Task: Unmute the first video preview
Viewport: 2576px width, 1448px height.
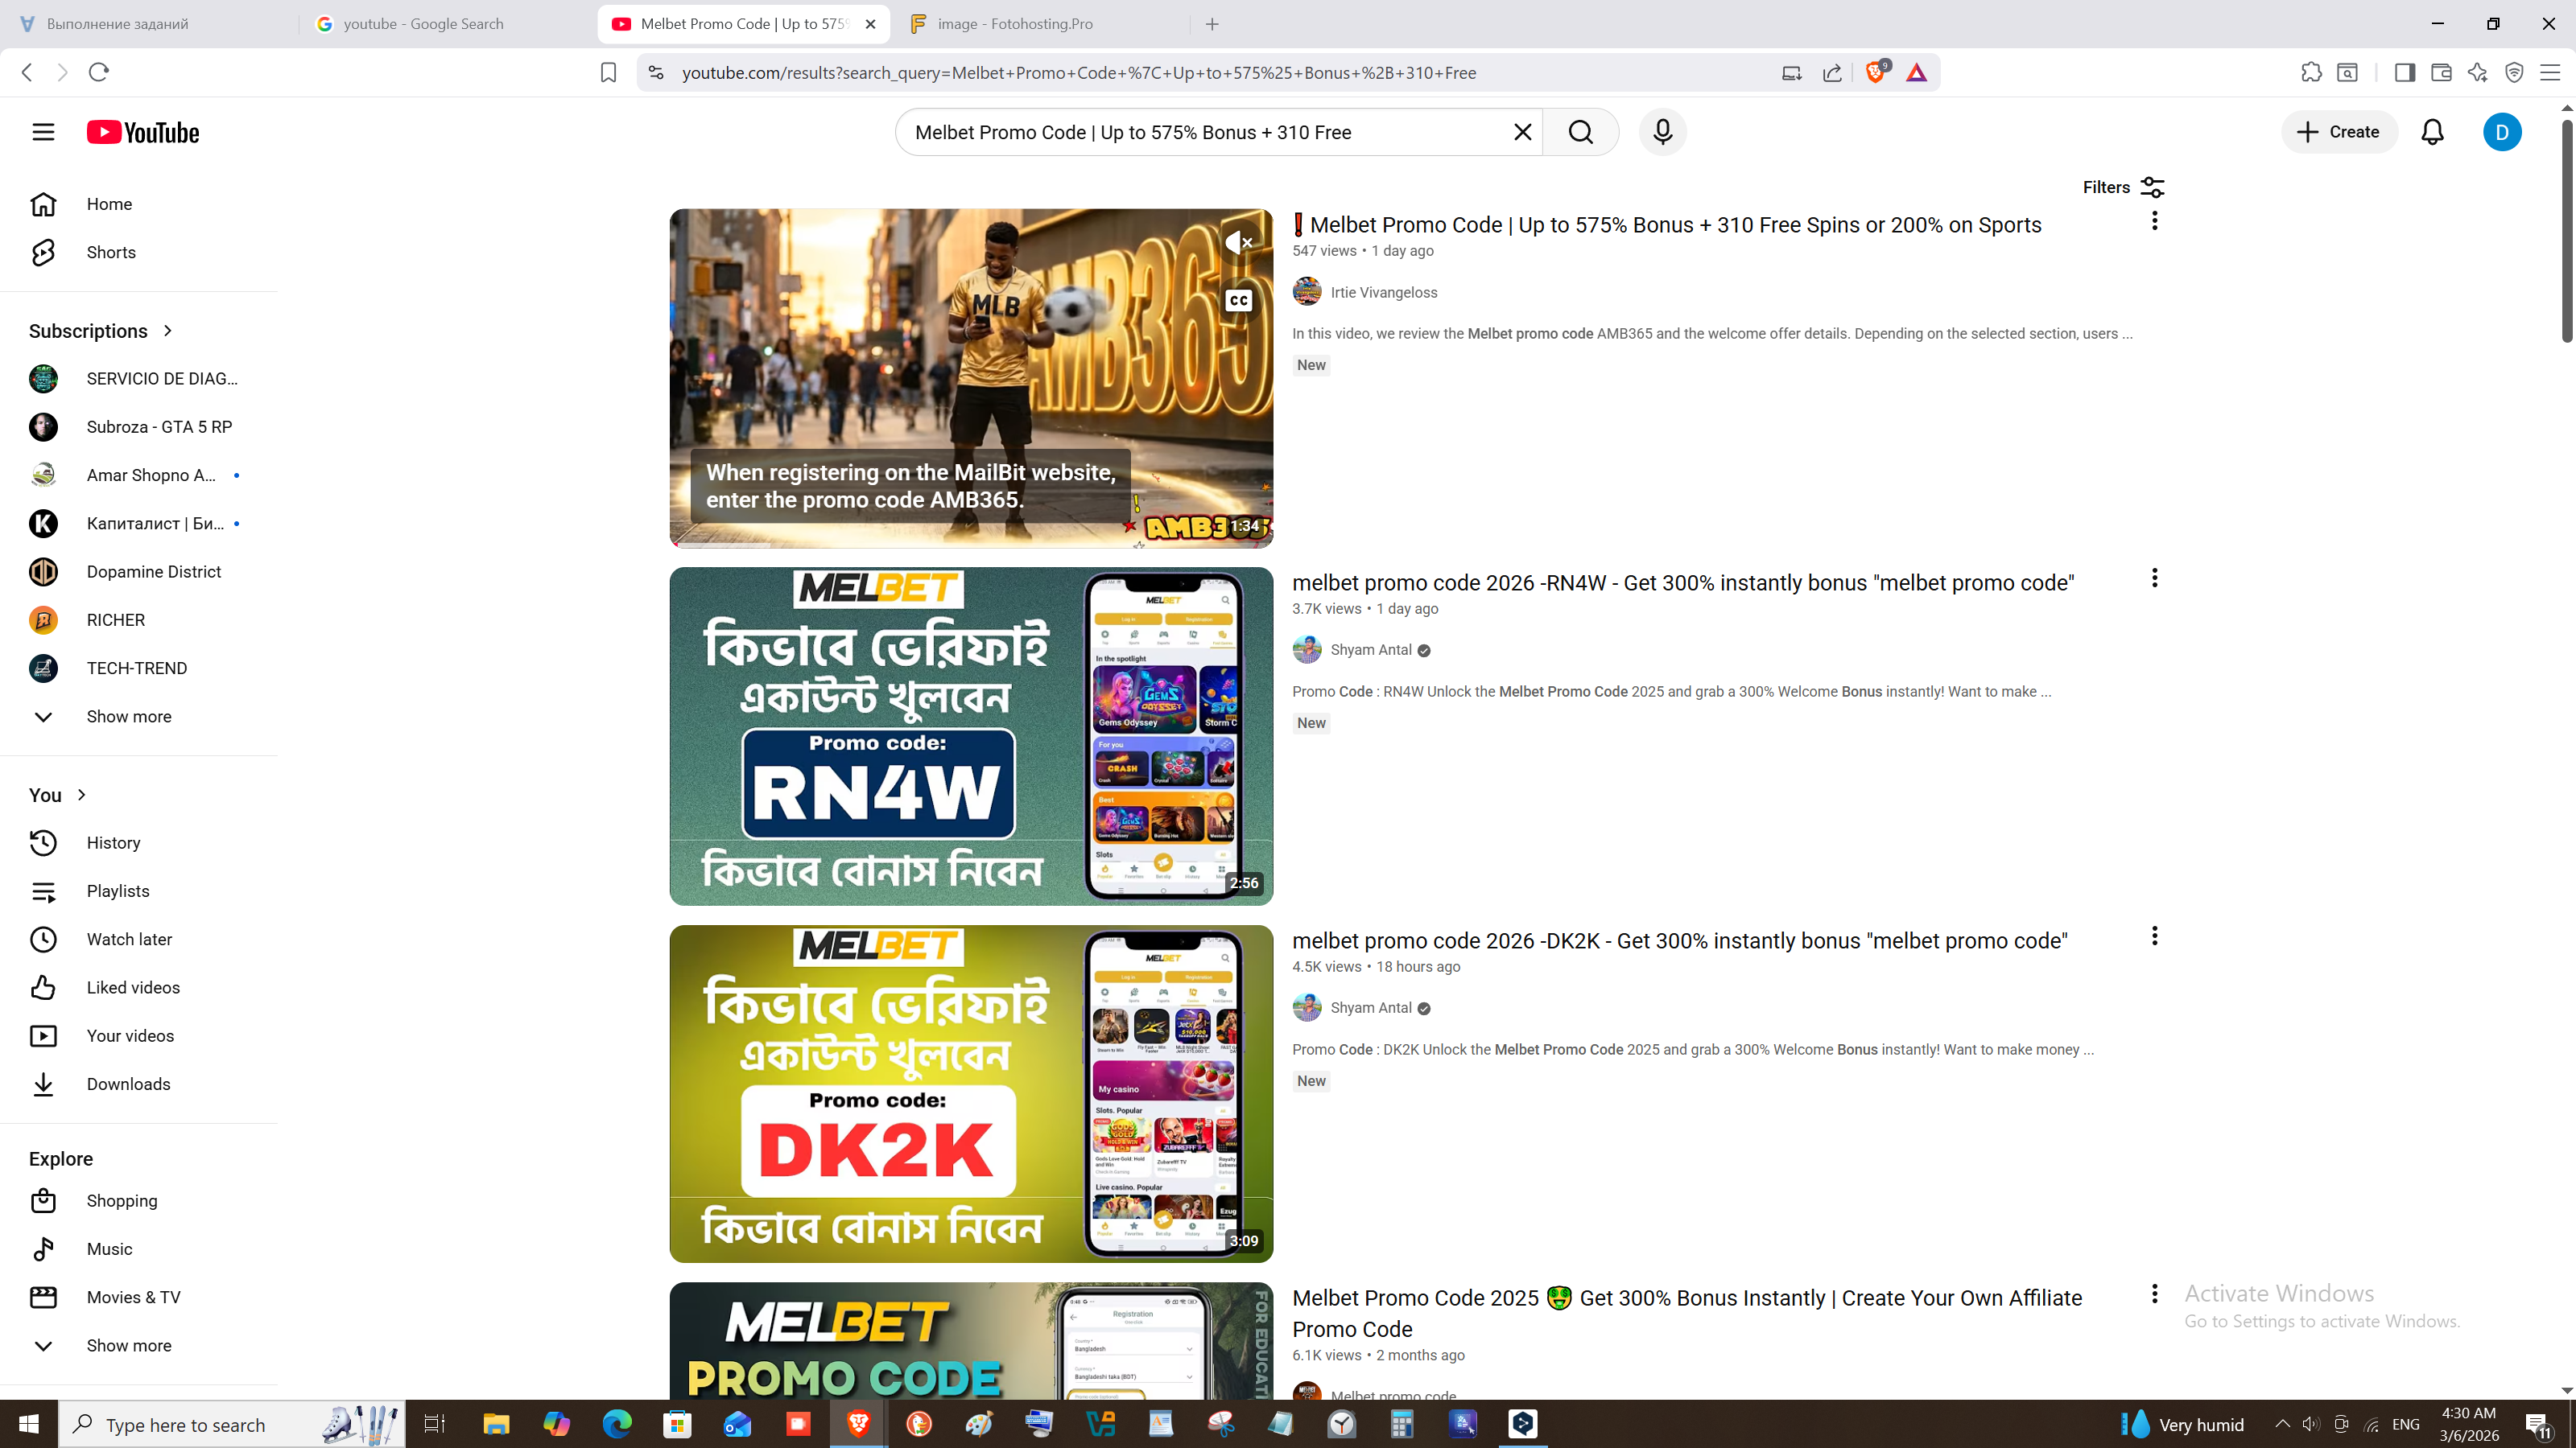Action: click(1238, 242)
